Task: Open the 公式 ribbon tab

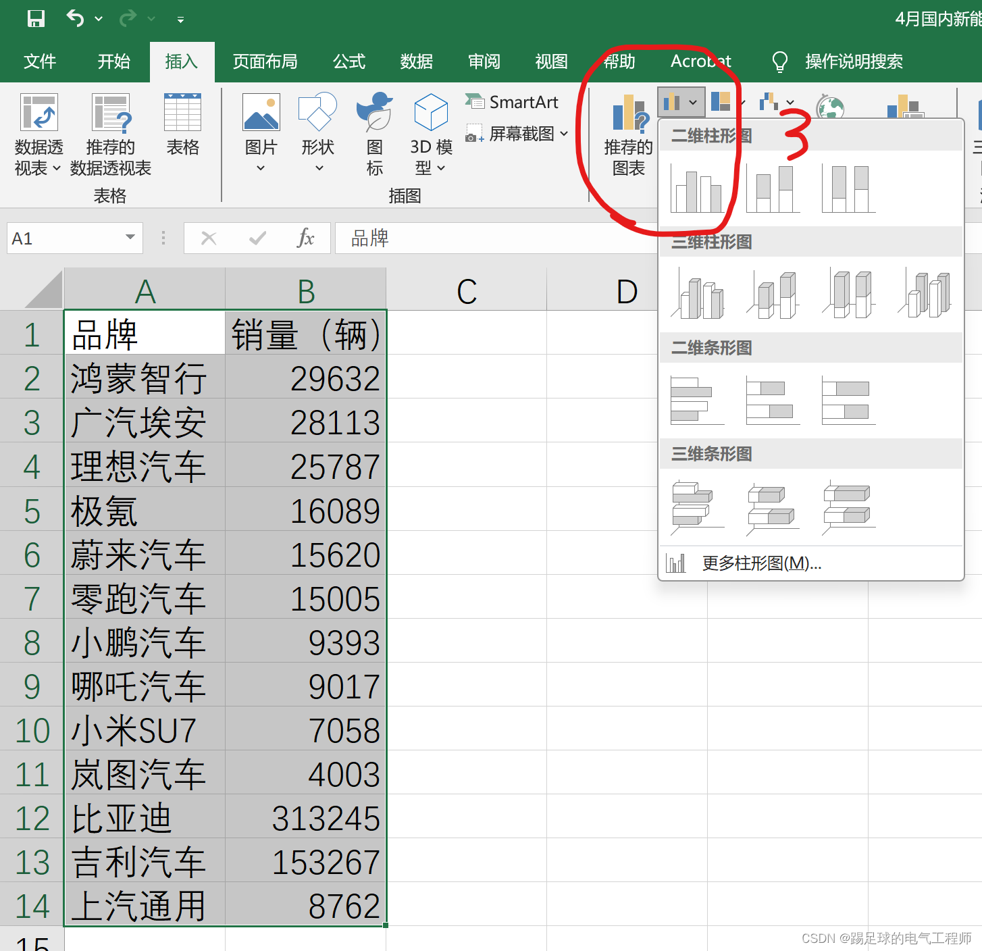Action: point(349,61)
